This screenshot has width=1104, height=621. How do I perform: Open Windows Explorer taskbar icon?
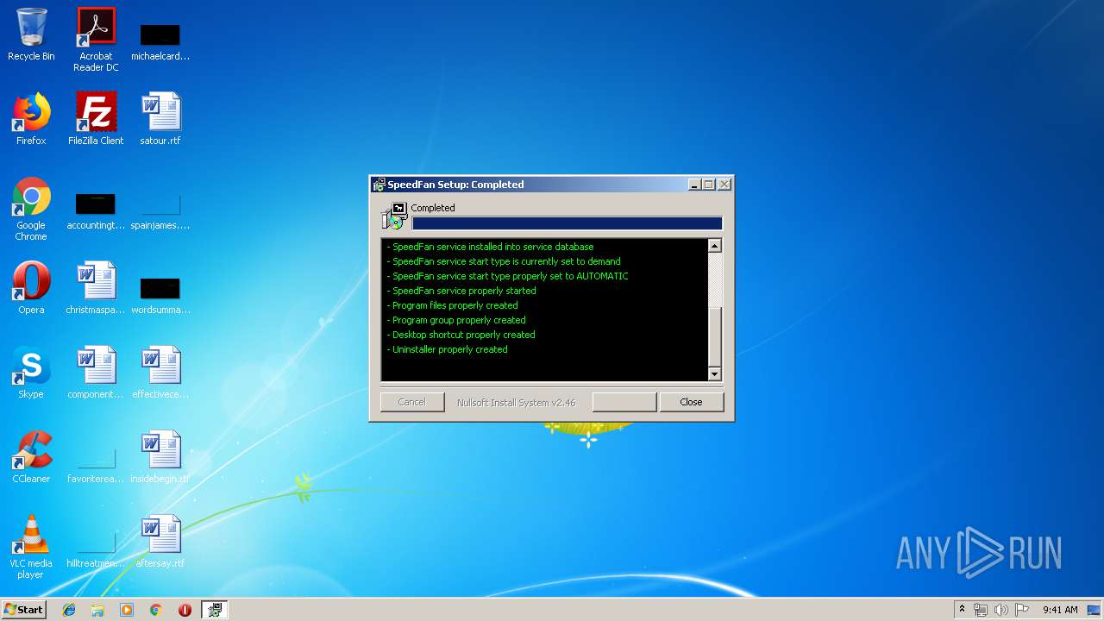click(97, 610)
